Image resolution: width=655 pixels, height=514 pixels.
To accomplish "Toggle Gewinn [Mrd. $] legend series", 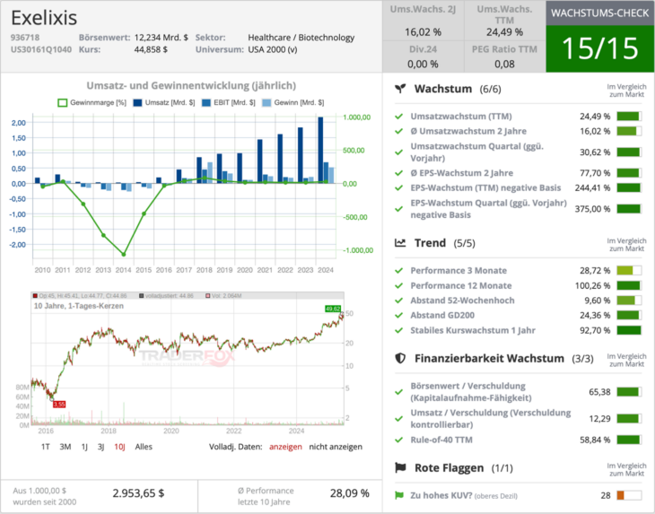I will pyautogui.click(x=293, y=103).
